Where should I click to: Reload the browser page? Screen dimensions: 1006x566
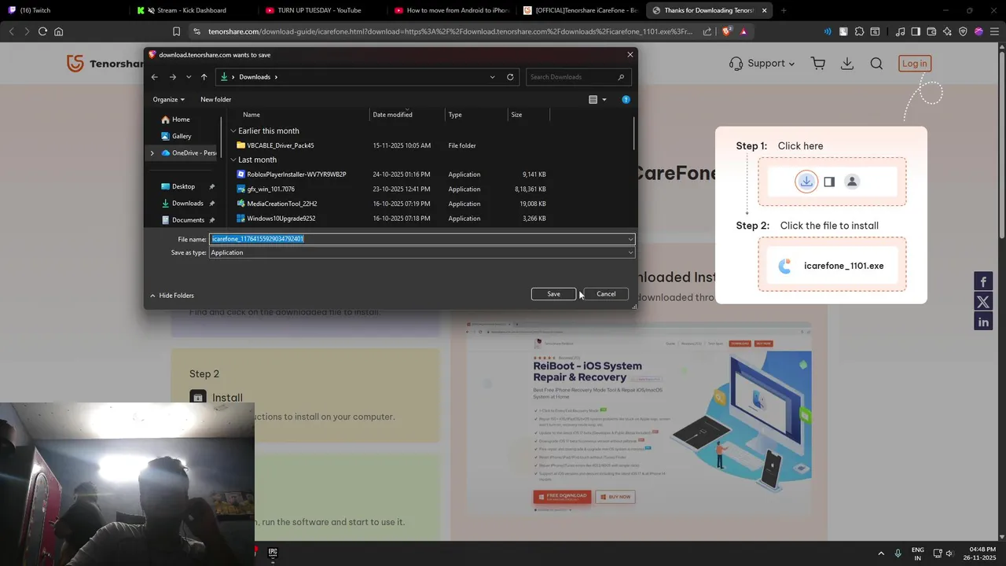(42, 31)
